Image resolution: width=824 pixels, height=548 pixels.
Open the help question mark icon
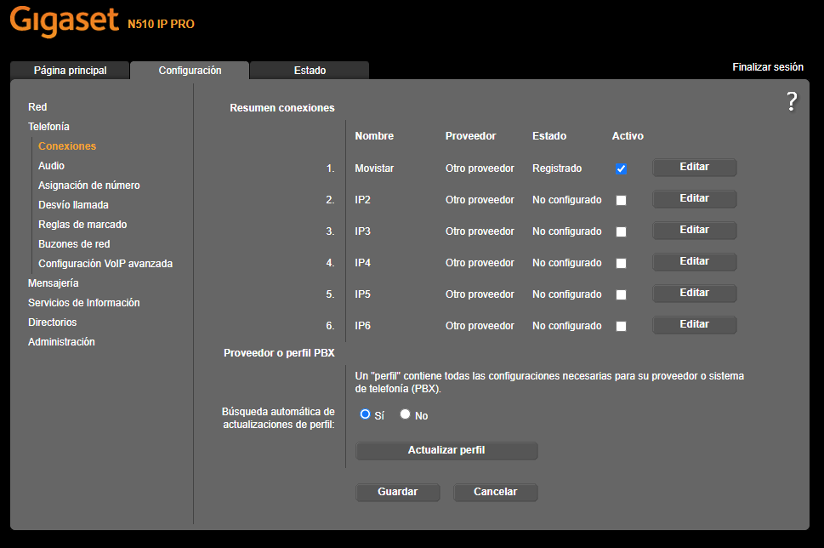[x=791, y=101]
